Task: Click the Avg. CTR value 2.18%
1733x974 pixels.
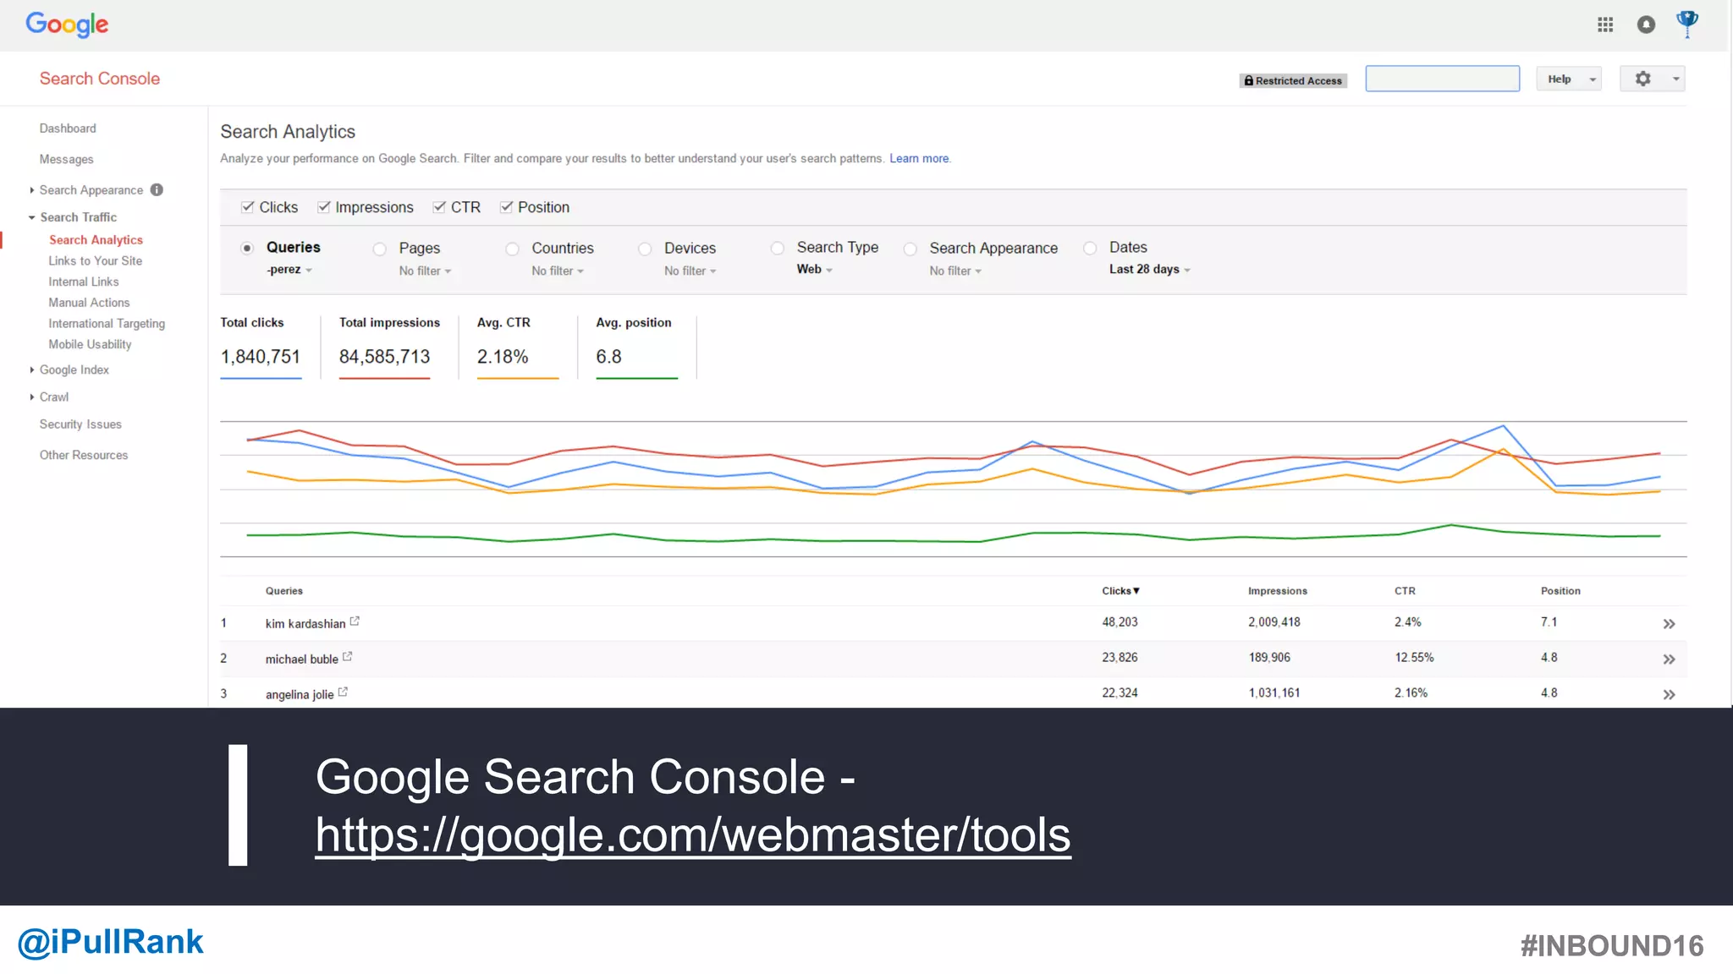Action: 503,357
